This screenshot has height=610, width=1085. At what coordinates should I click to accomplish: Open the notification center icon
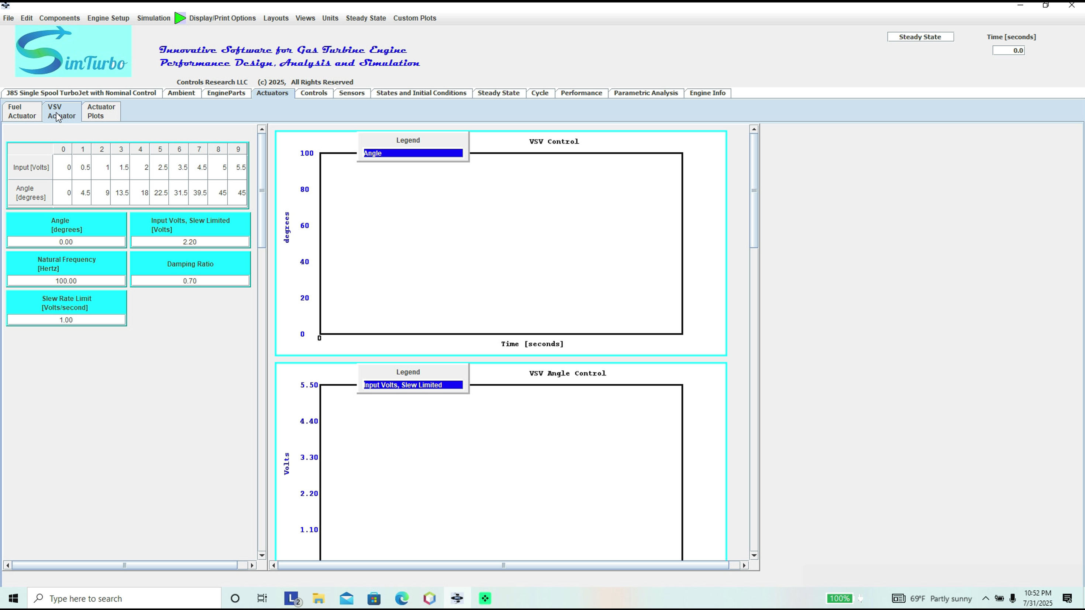[1067, 598]
